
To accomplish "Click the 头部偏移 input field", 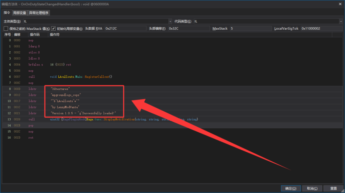I will coord(189,29).
